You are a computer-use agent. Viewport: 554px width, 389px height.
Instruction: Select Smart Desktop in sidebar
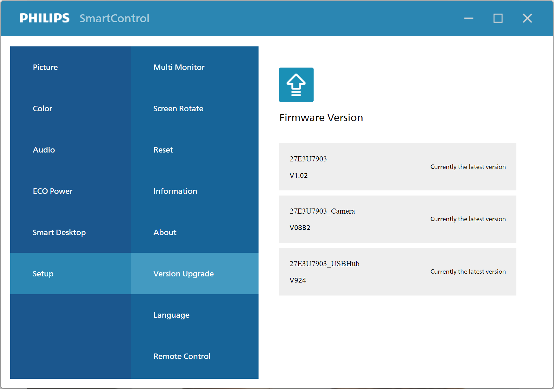pos(59,232)
